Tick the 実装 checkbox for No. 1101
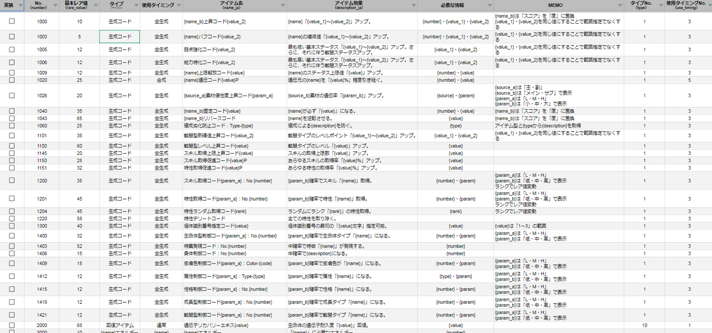 point(12,135)
